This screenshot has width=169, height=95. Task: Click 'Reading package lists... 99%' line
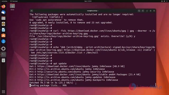(48, 85)
